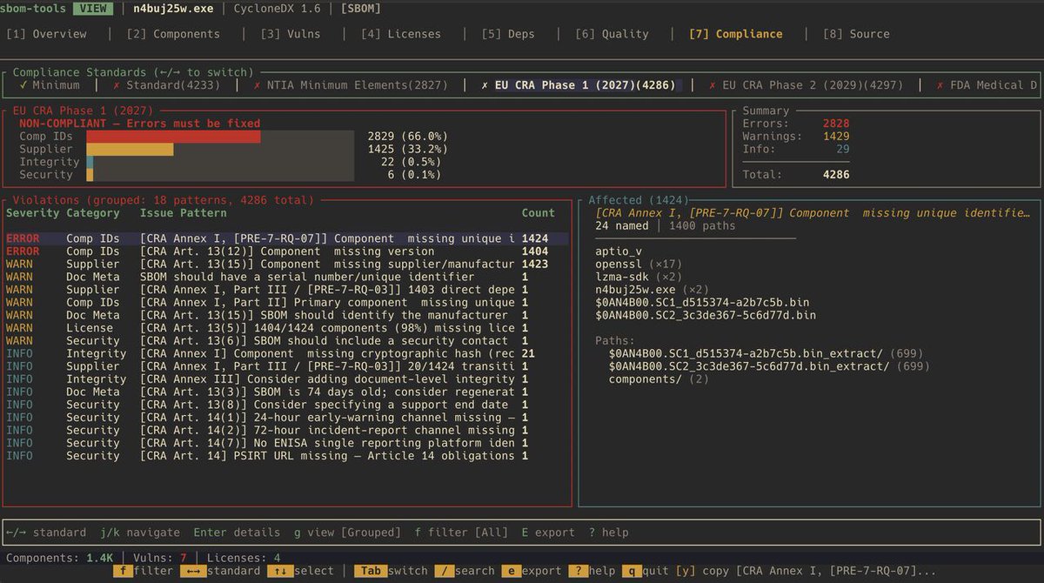The width and height of the screenshot is (1044, 583).
Task: Select the Minimum compliance standard
Action: click(50, 85)
